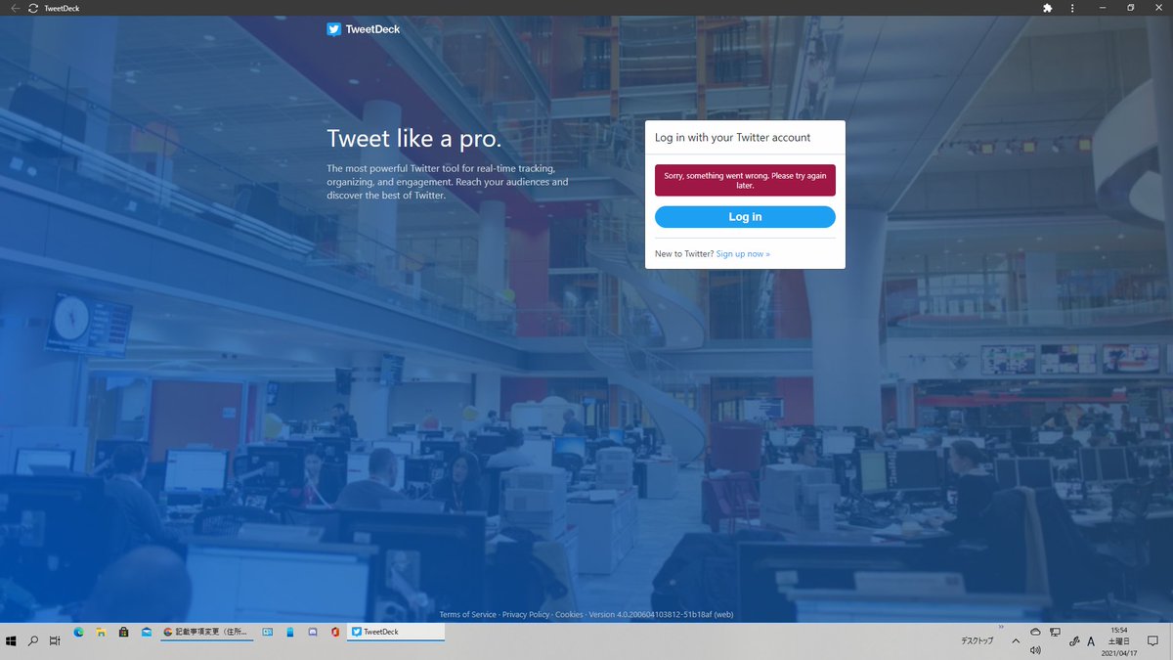Click the 'Log in with your Twitter account' heading
Viewport: 1173px width, 660px height.
(732, 138)
